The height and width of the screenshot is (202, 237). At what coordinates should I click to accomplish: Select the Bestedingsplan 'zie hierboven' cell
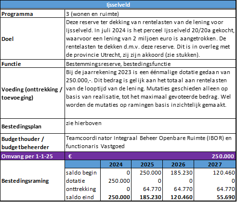click(150, 126)
